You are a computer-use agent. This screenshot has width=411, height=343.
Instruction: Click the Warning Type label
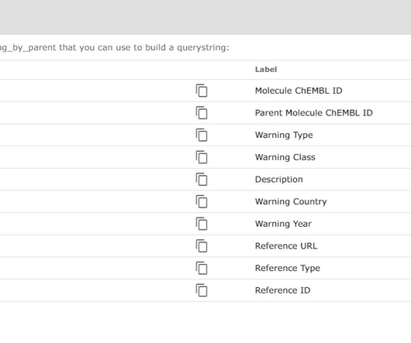(284, 135)
